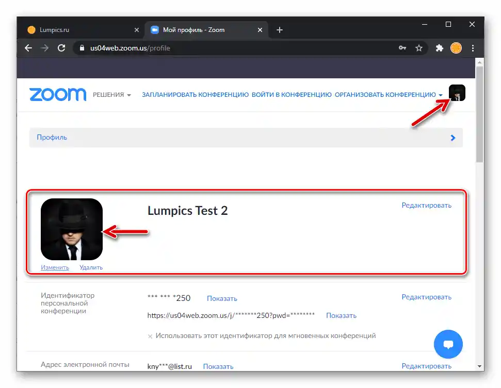This screenshot has height=388, width=501.
Task: Click the Идентификатор персональной конференции label
Action: pos(68,303)
